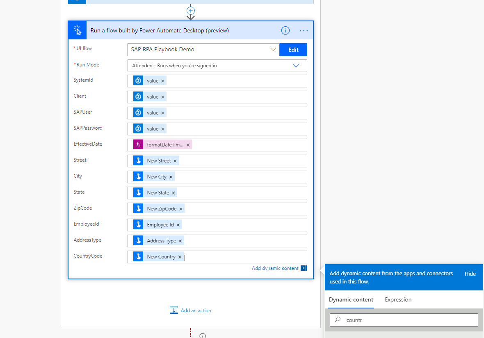The image size is (484, 338).
Task: Open the info icon on the PAD action
Action: point(285,30)
